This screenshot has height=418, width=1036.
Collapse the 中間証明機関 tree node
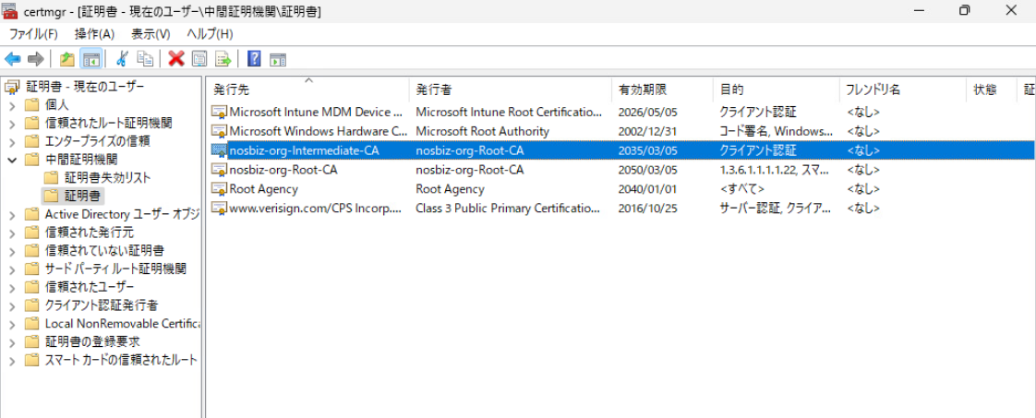coord(12,160)
